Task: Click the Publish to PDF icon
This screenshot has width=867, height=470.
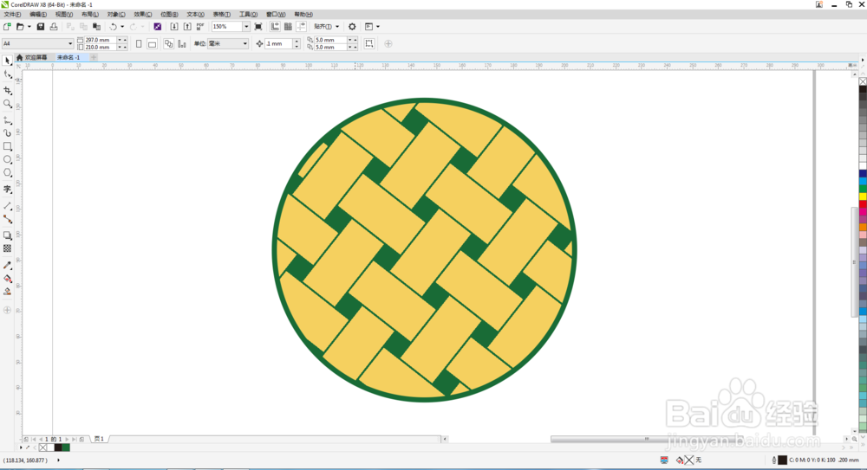Action: pyautogui.click(x=200, y=27)
